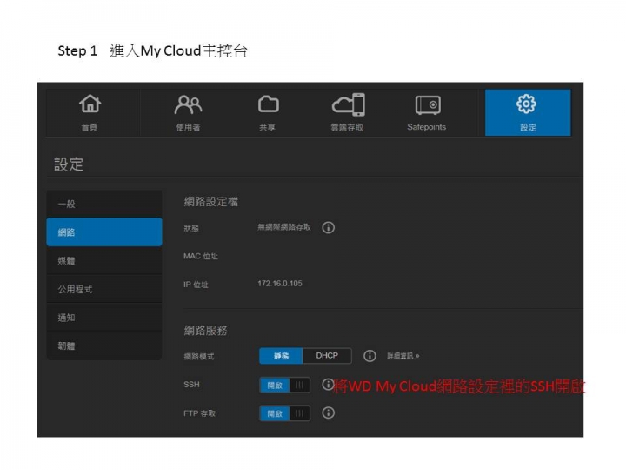626x470 pixels.
Task: Select static (靜態) network mode
Action: (281, 356)
